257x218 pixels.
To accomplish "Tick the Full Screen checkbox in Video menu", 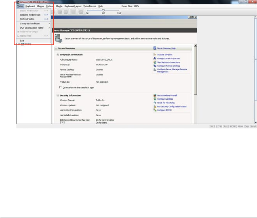I will click(x=18, y=36).
